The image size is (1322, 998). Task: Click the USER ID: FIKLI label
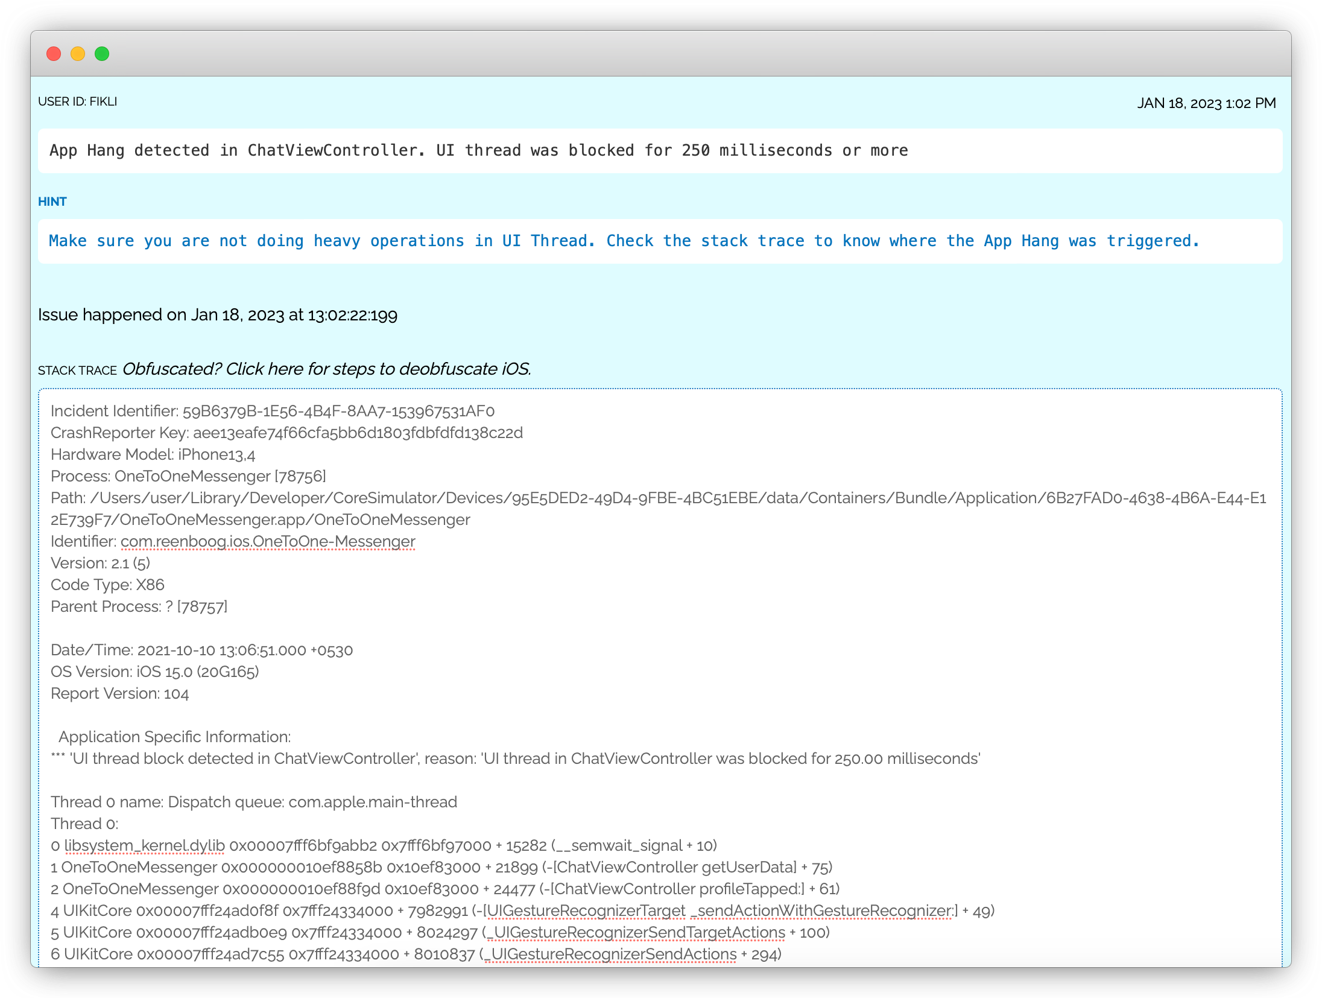(77, 101)
